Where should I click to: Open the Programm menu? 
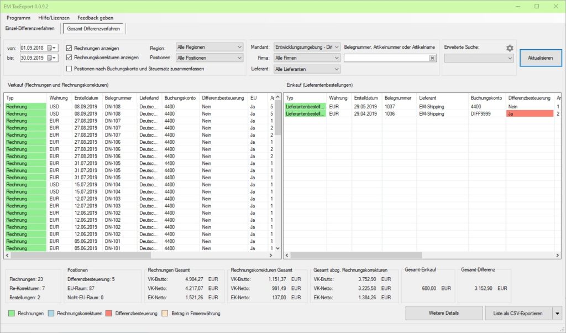click(x=18, y=18)
